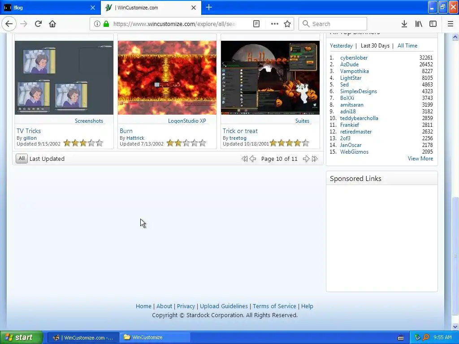459x344 pixels.
Task: View author gillon's profile
Action: point(30,138)
